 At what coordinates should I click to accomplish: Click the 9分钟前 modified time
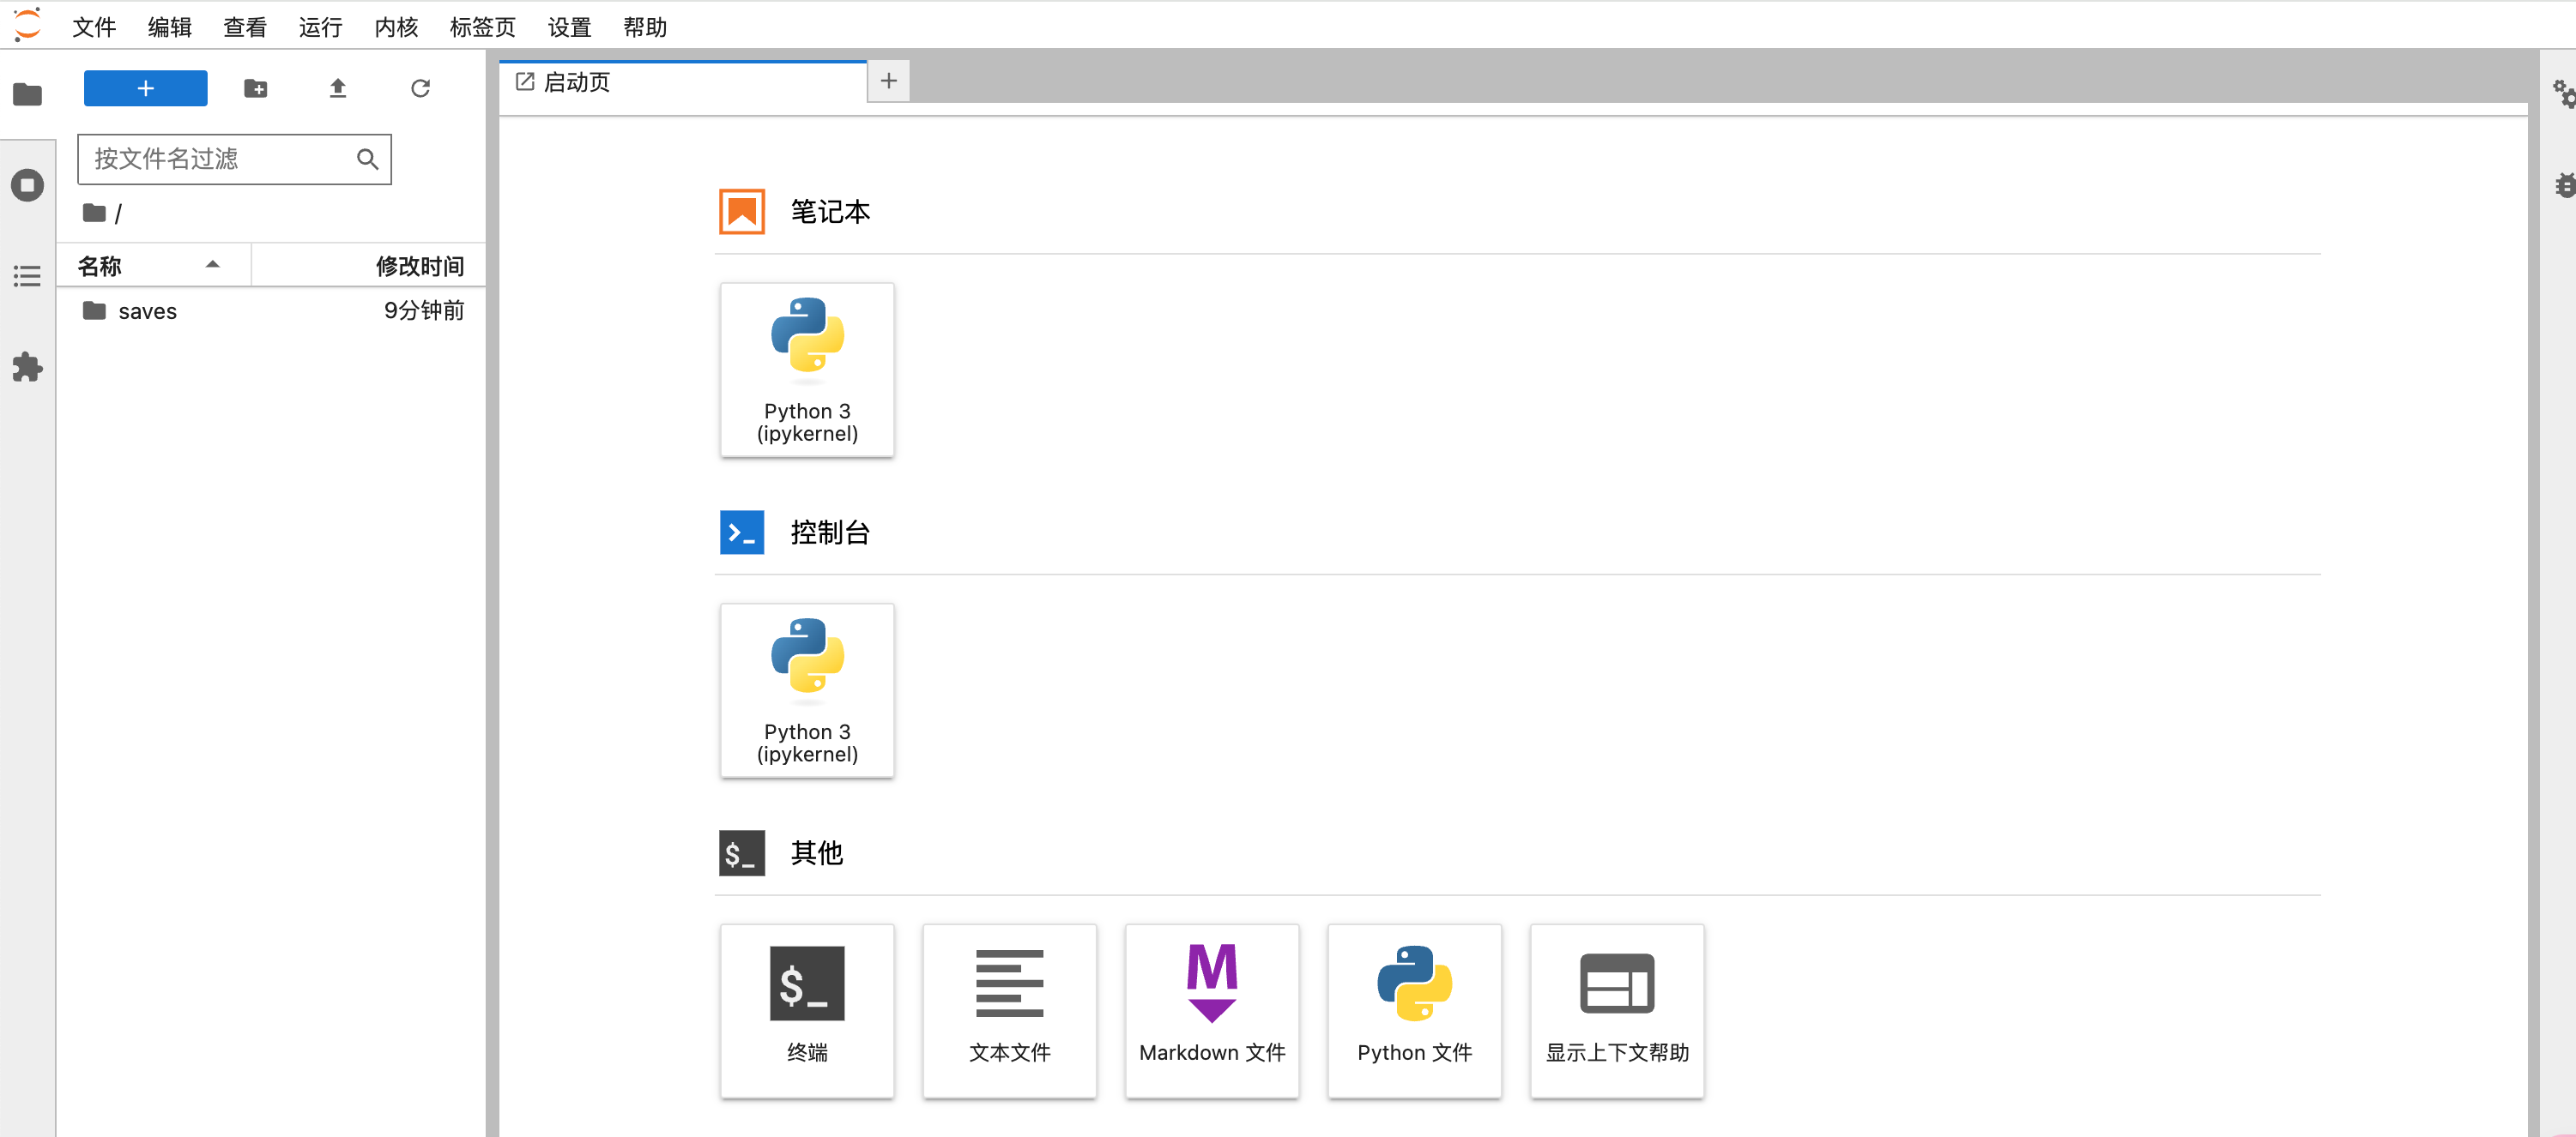(424, 310)
